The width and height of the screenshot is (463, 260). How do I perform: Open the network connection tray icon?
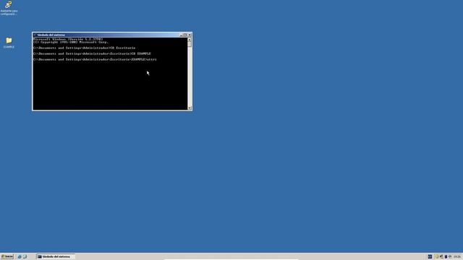pyautogui.click(x=441, y=257)
